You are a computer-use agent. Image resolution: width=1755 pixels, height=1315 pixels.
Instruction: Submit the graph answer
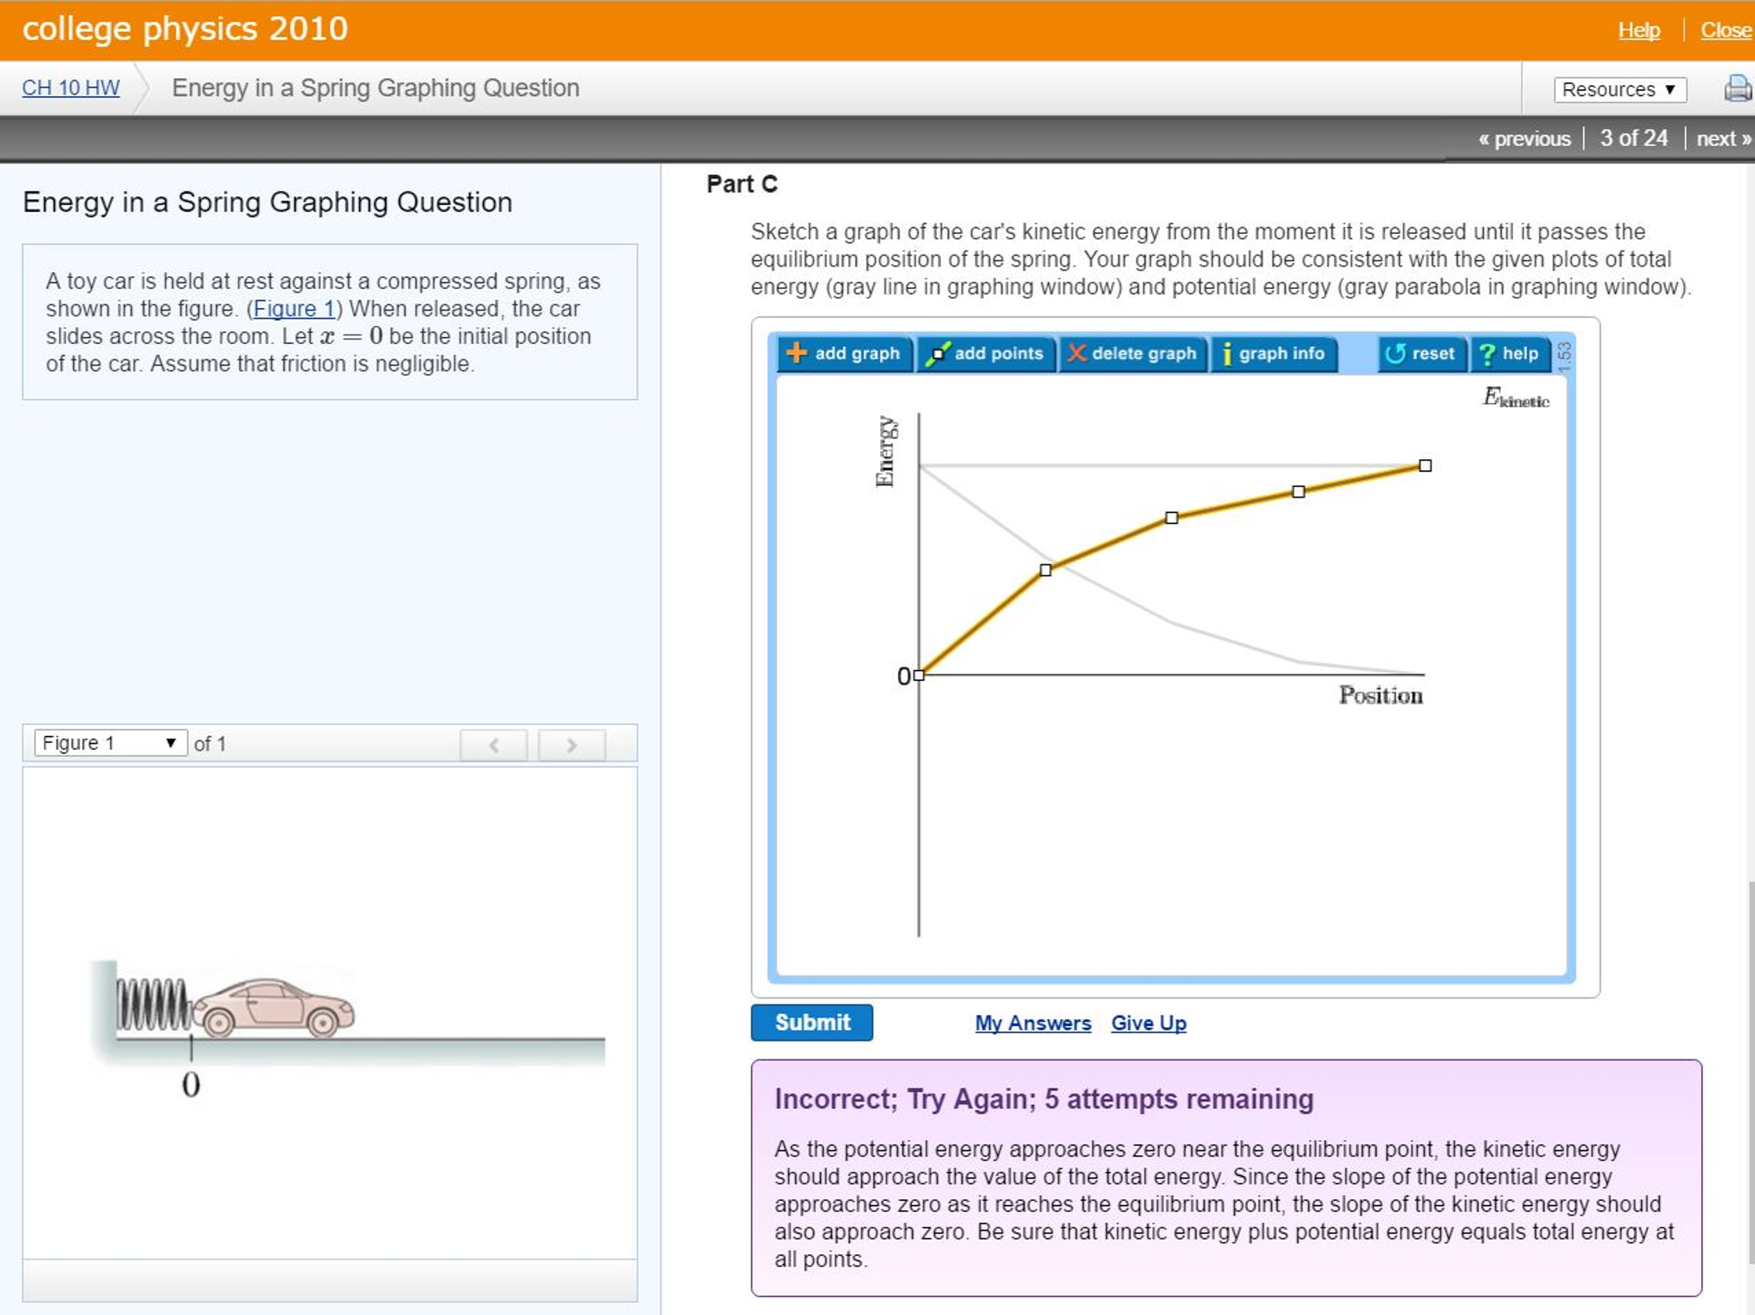point(811,1022)
